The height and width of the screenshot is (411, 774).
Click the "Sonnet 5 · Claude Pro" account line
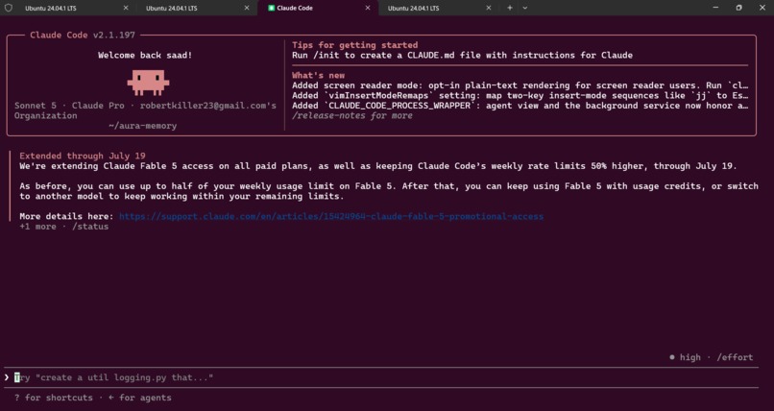pyautogui.click(x=145, y=110)
